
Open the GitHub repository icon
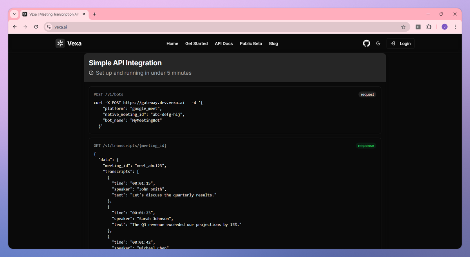[x=366, y=43]
